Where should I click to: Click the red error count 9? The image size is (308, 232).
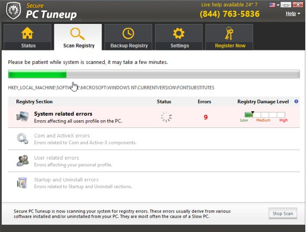206,117
